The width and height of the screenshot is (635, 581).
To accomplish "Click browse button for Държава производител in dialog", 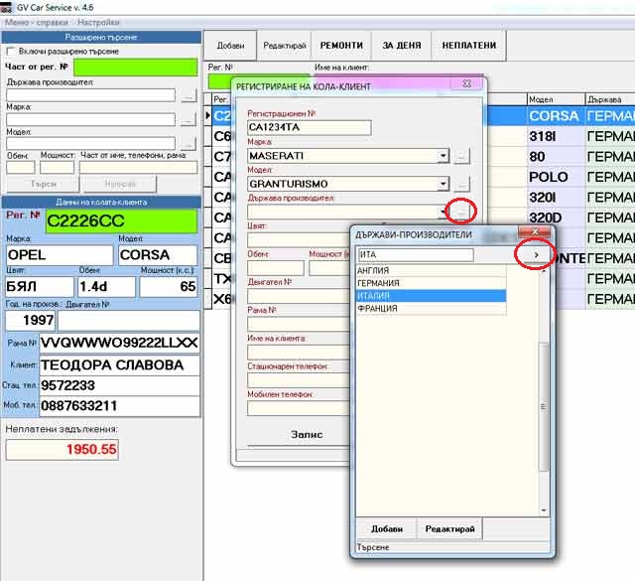I will tap(460, 212).
